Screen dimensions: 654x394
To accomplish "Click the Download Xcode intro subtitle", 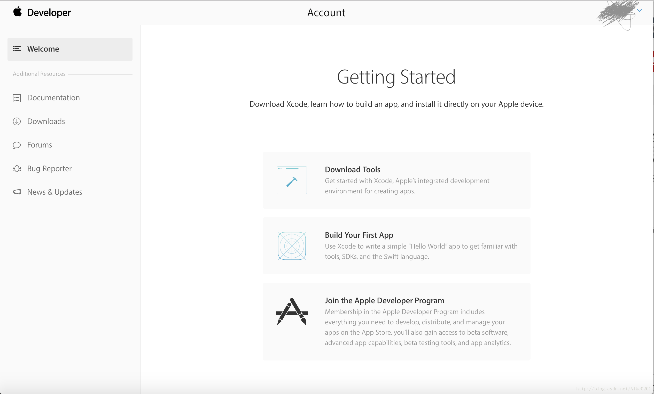I will 396,104.
